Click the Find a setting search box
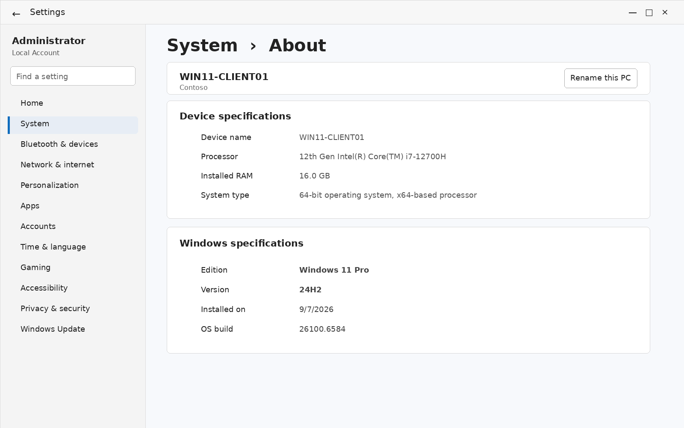 click(73, 76)
